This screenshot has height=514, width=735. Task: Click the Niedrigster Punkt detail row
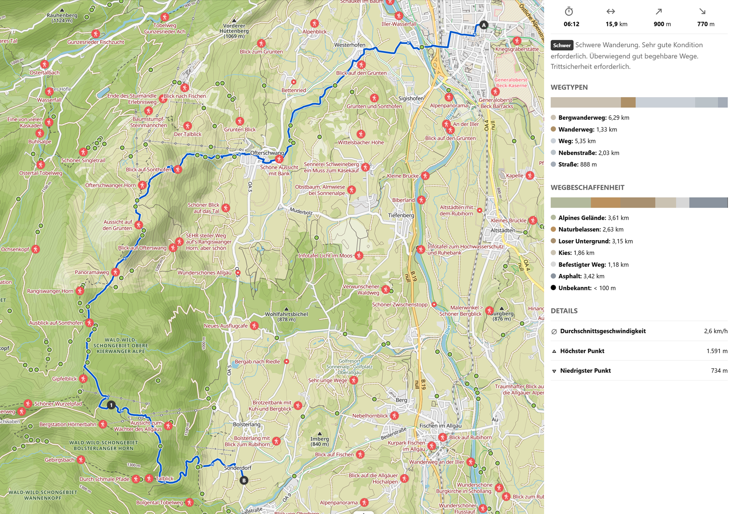click(x=639, y=371)
